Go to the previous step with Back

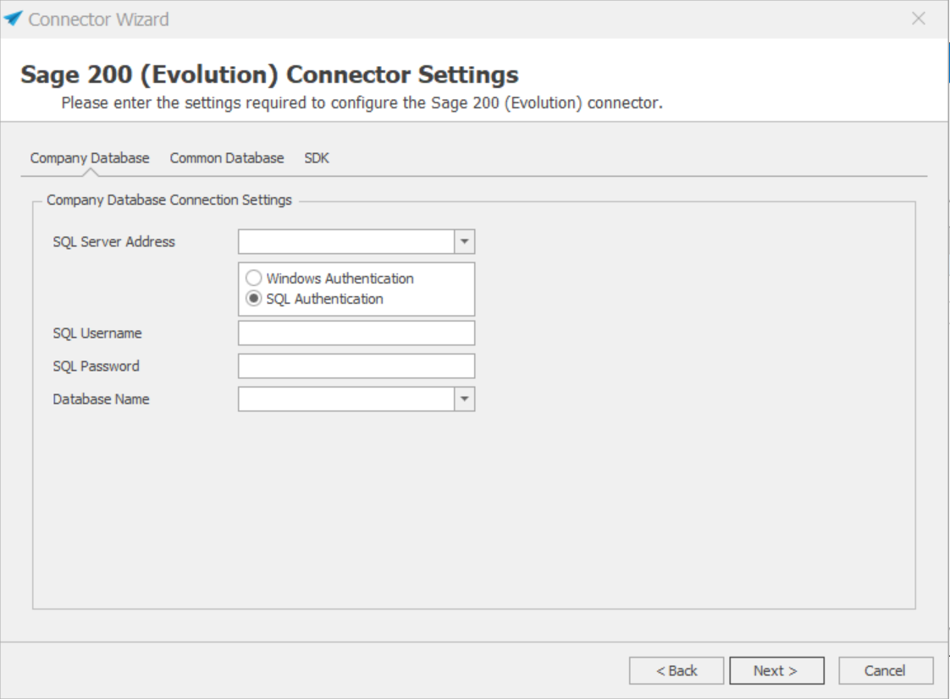[x=677, y=670]
